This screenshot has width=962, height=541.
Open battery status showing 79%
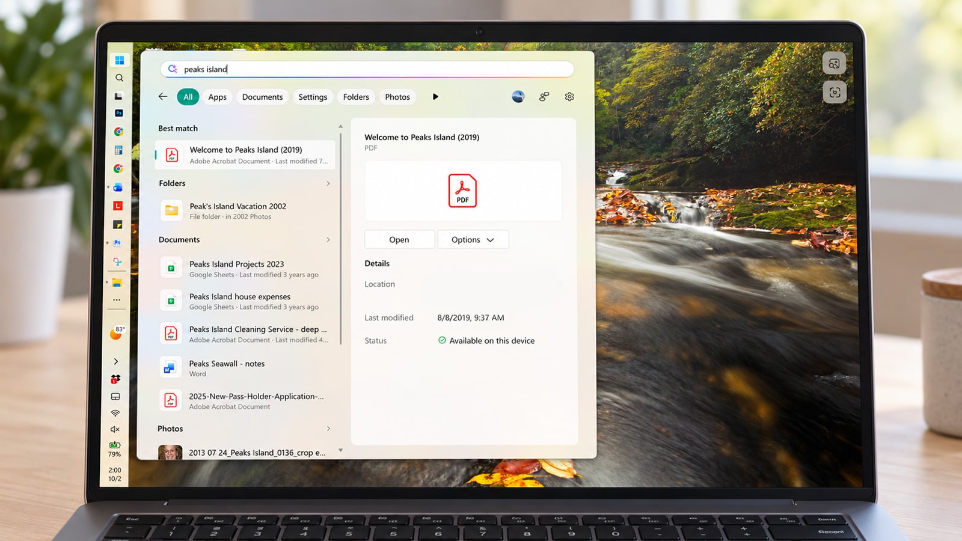114,449
